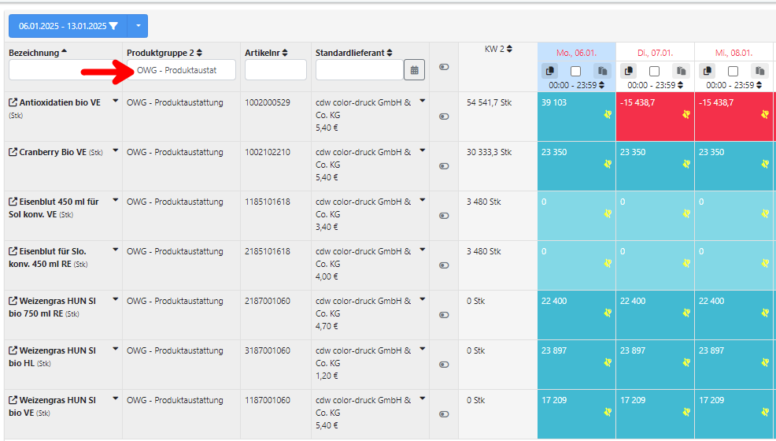Screen dimensions: 776x441
Task: Click yellow bell icon in red -15 438,7 Tuesday cell
Action: point(685,114)
